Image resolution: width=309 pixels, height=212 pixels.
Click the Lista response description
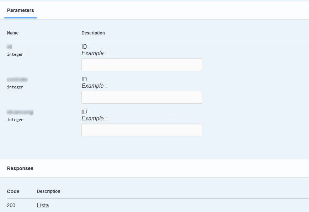tap(43, 205)
